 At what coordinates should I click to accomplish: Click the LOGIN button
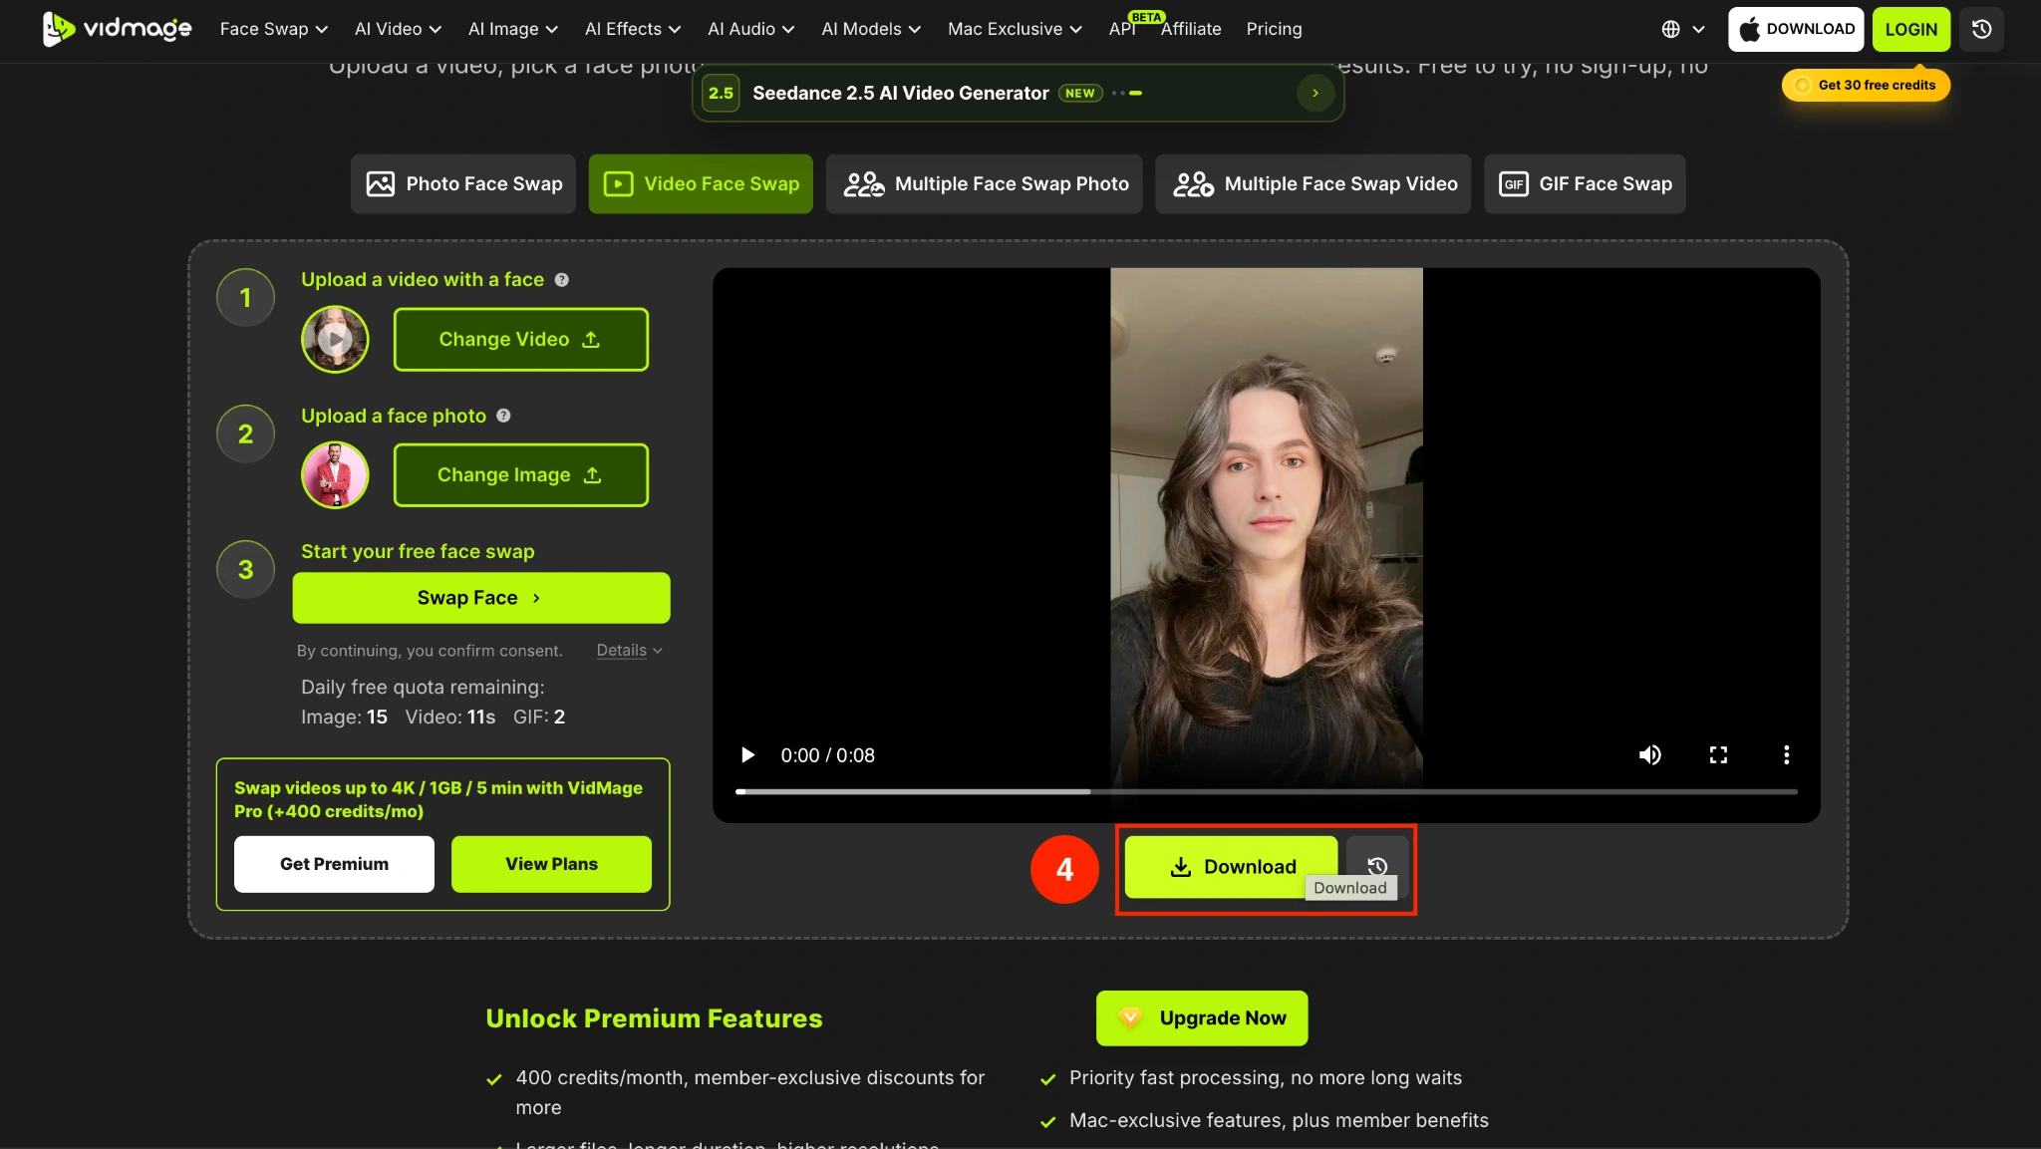pos(1910,29)
